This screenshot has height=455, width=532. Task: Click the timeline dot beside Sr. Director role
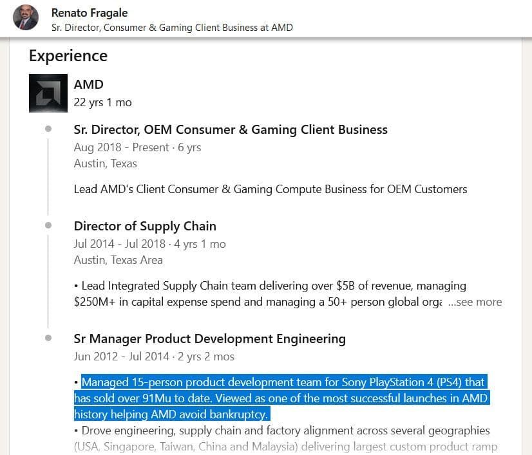point(48,129)
